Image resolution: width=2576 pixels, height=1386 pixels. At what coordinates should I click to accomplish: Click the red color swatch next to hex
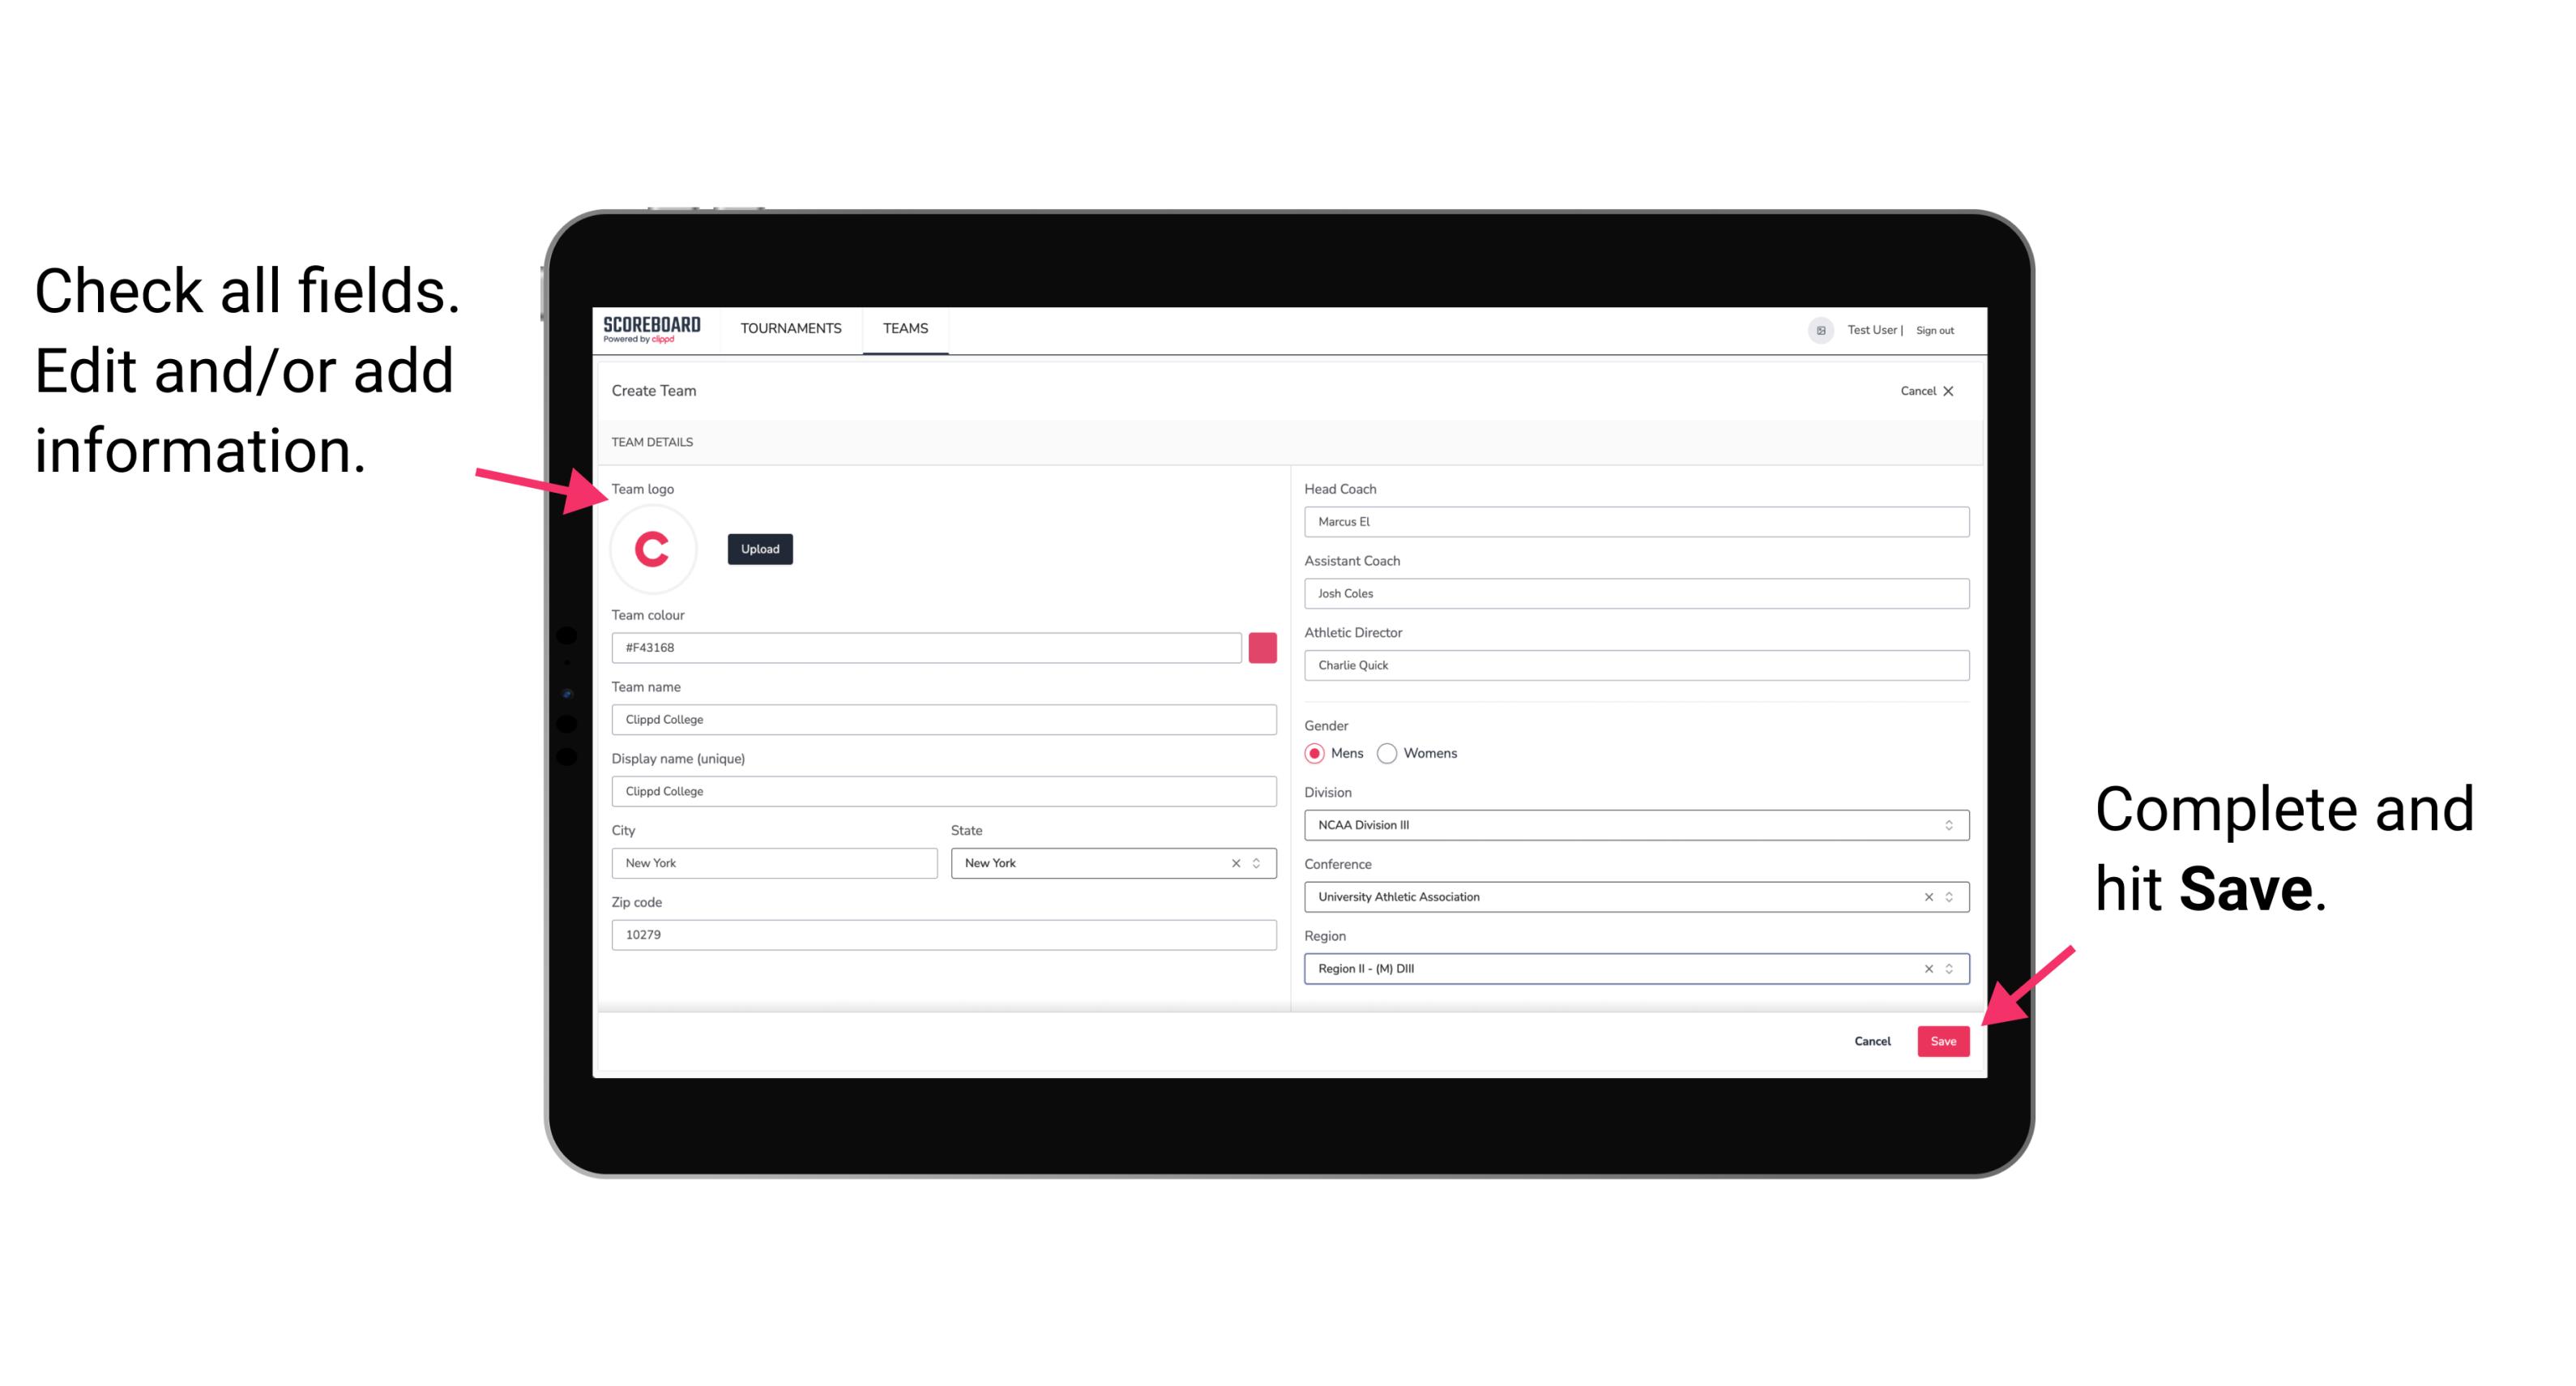[x=1266, y=647]
